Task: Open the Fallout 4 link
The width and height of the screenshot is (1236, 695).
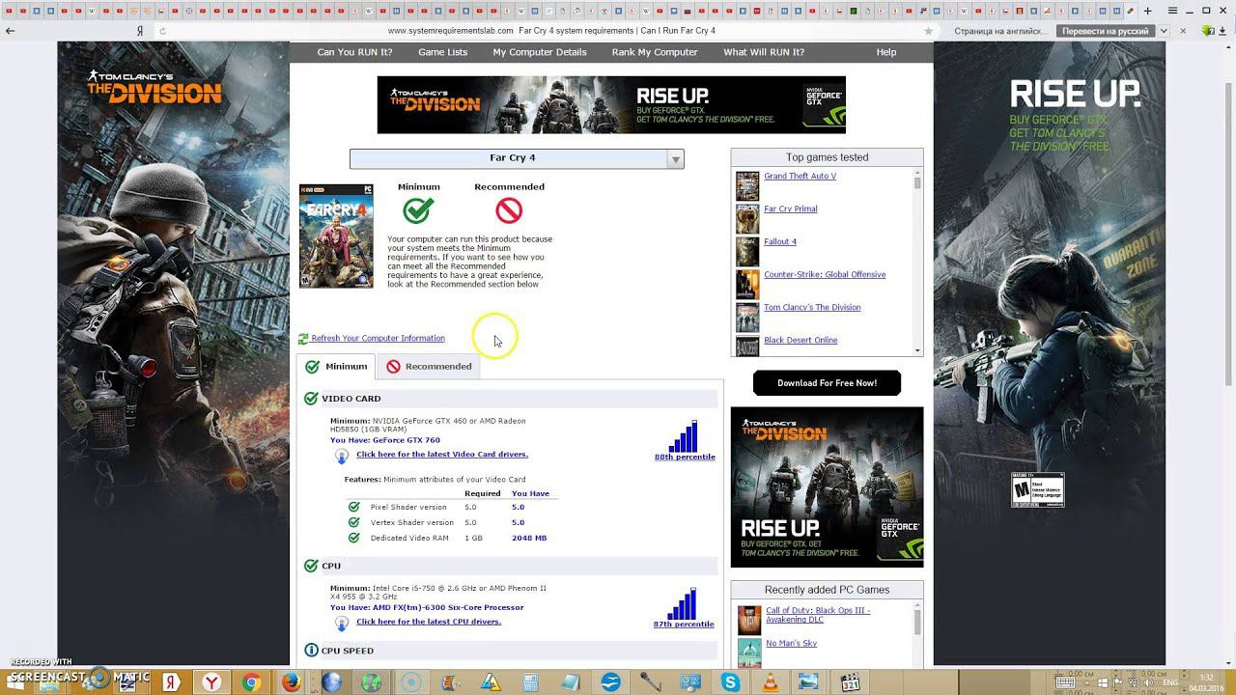Action: [780, 242]
